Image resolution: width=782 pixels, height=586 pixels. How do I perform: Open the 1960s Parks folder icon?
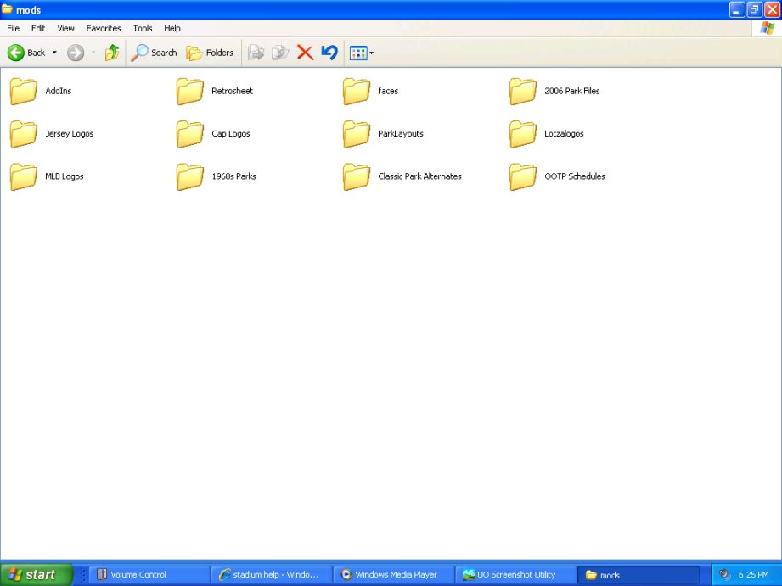190,177
